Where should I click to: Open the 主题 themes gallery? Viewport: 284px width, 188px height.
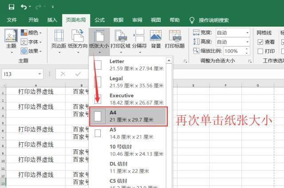(11, 42)
